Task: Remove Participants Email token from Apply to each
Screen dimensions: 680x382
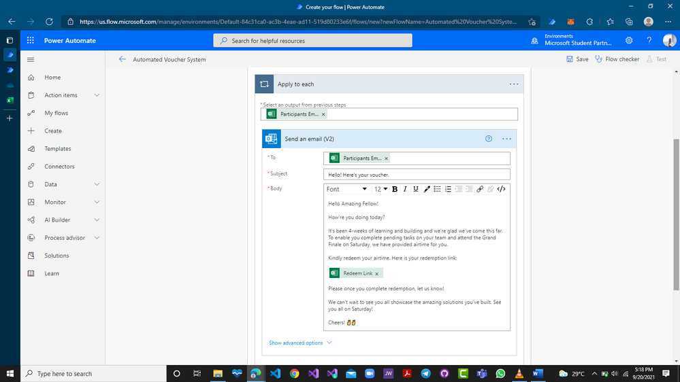Action: coord(323,114)
